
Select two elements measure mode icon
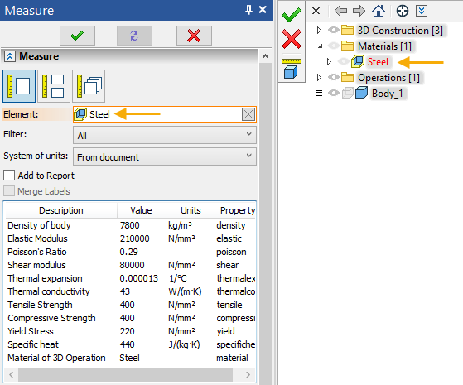(x=53, y=86)
